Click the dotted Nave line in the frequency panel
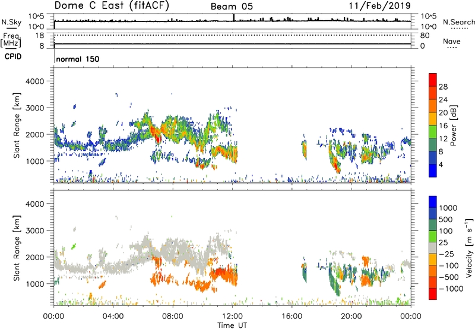Screen dimensions: 475x329 click(x=232, y=36)
